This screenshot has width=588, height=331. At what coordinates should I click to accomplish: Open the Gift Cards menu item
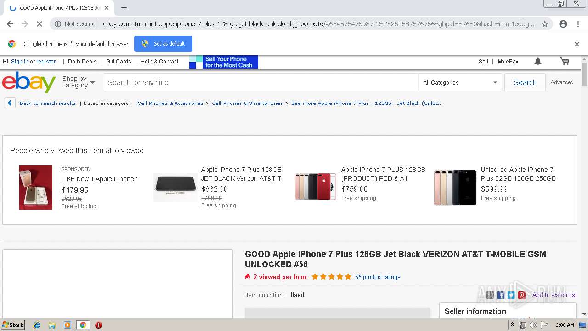pos(119,62)
